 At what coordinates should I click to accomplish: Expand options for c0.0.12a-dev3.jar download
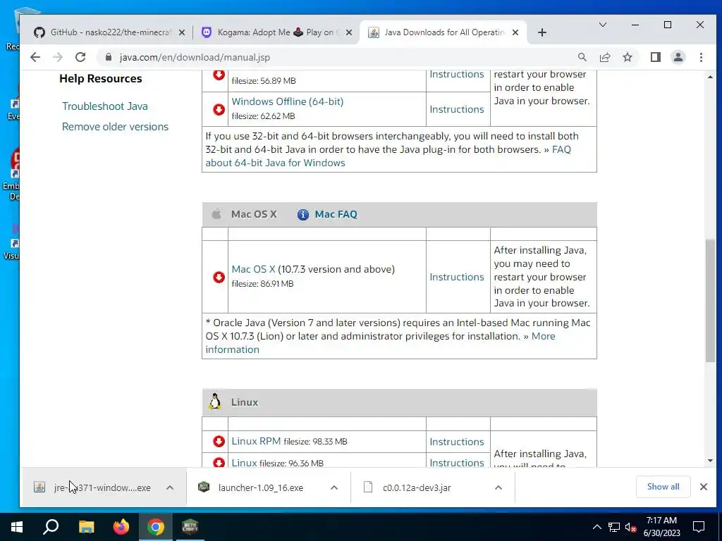pyautogui.click(x=498, y=487)
